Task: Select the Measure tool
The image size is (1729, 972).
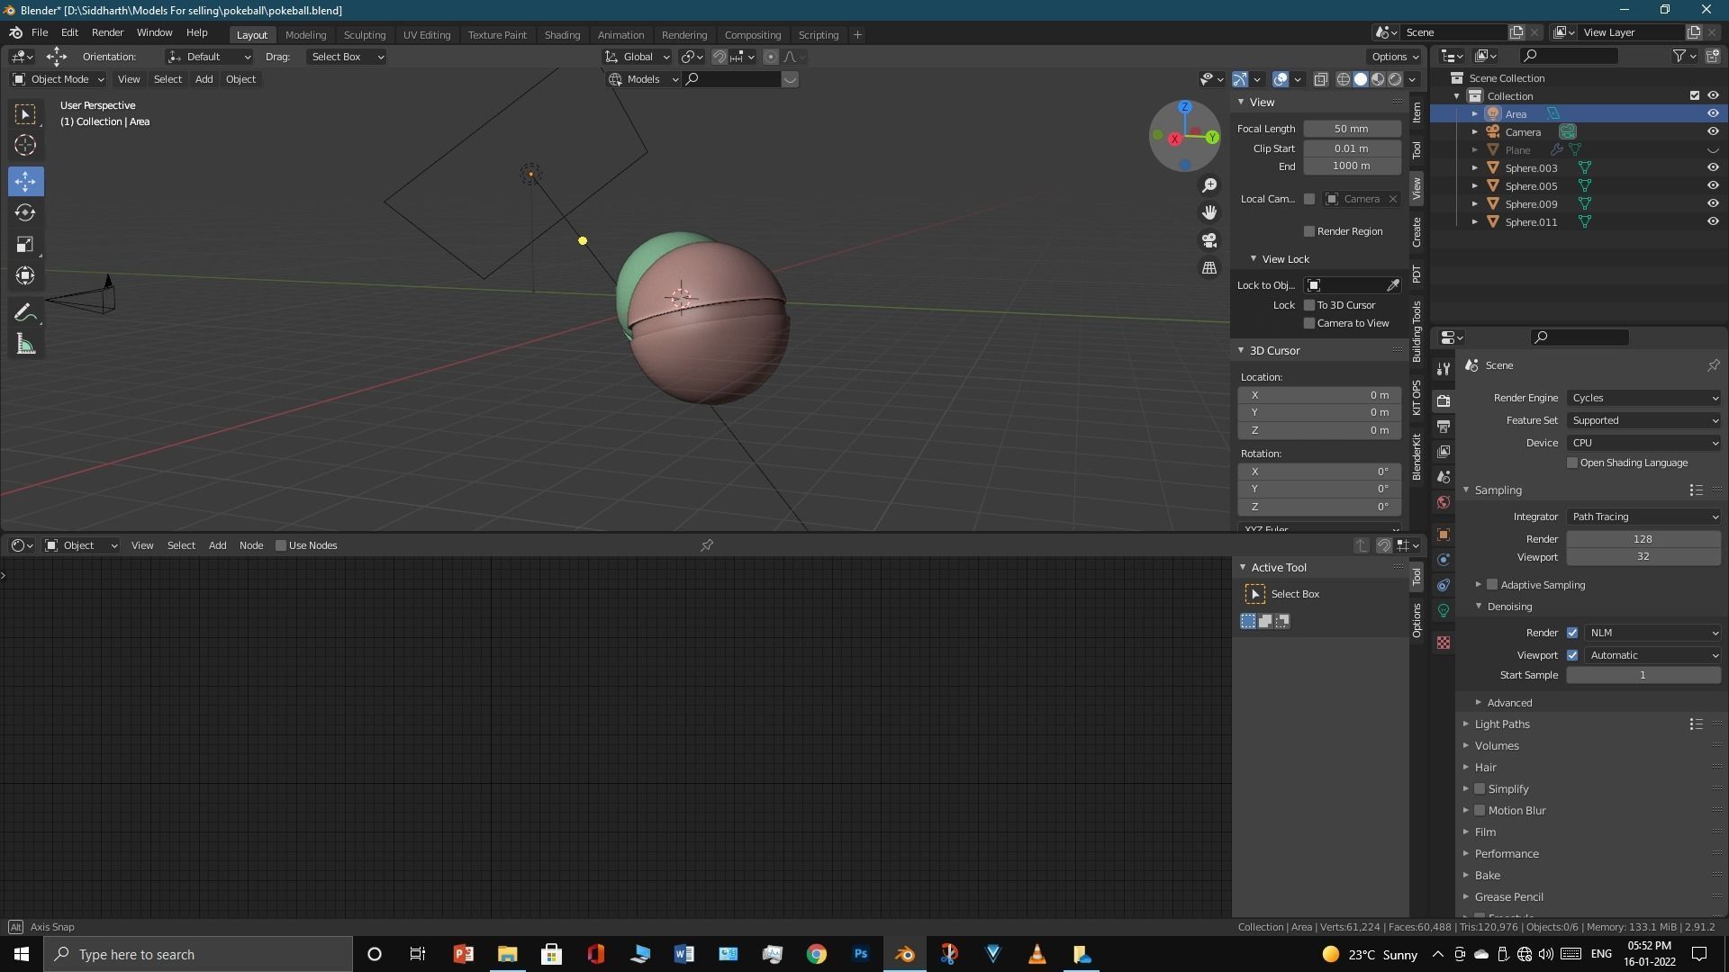Action: [x=25, y=345]
